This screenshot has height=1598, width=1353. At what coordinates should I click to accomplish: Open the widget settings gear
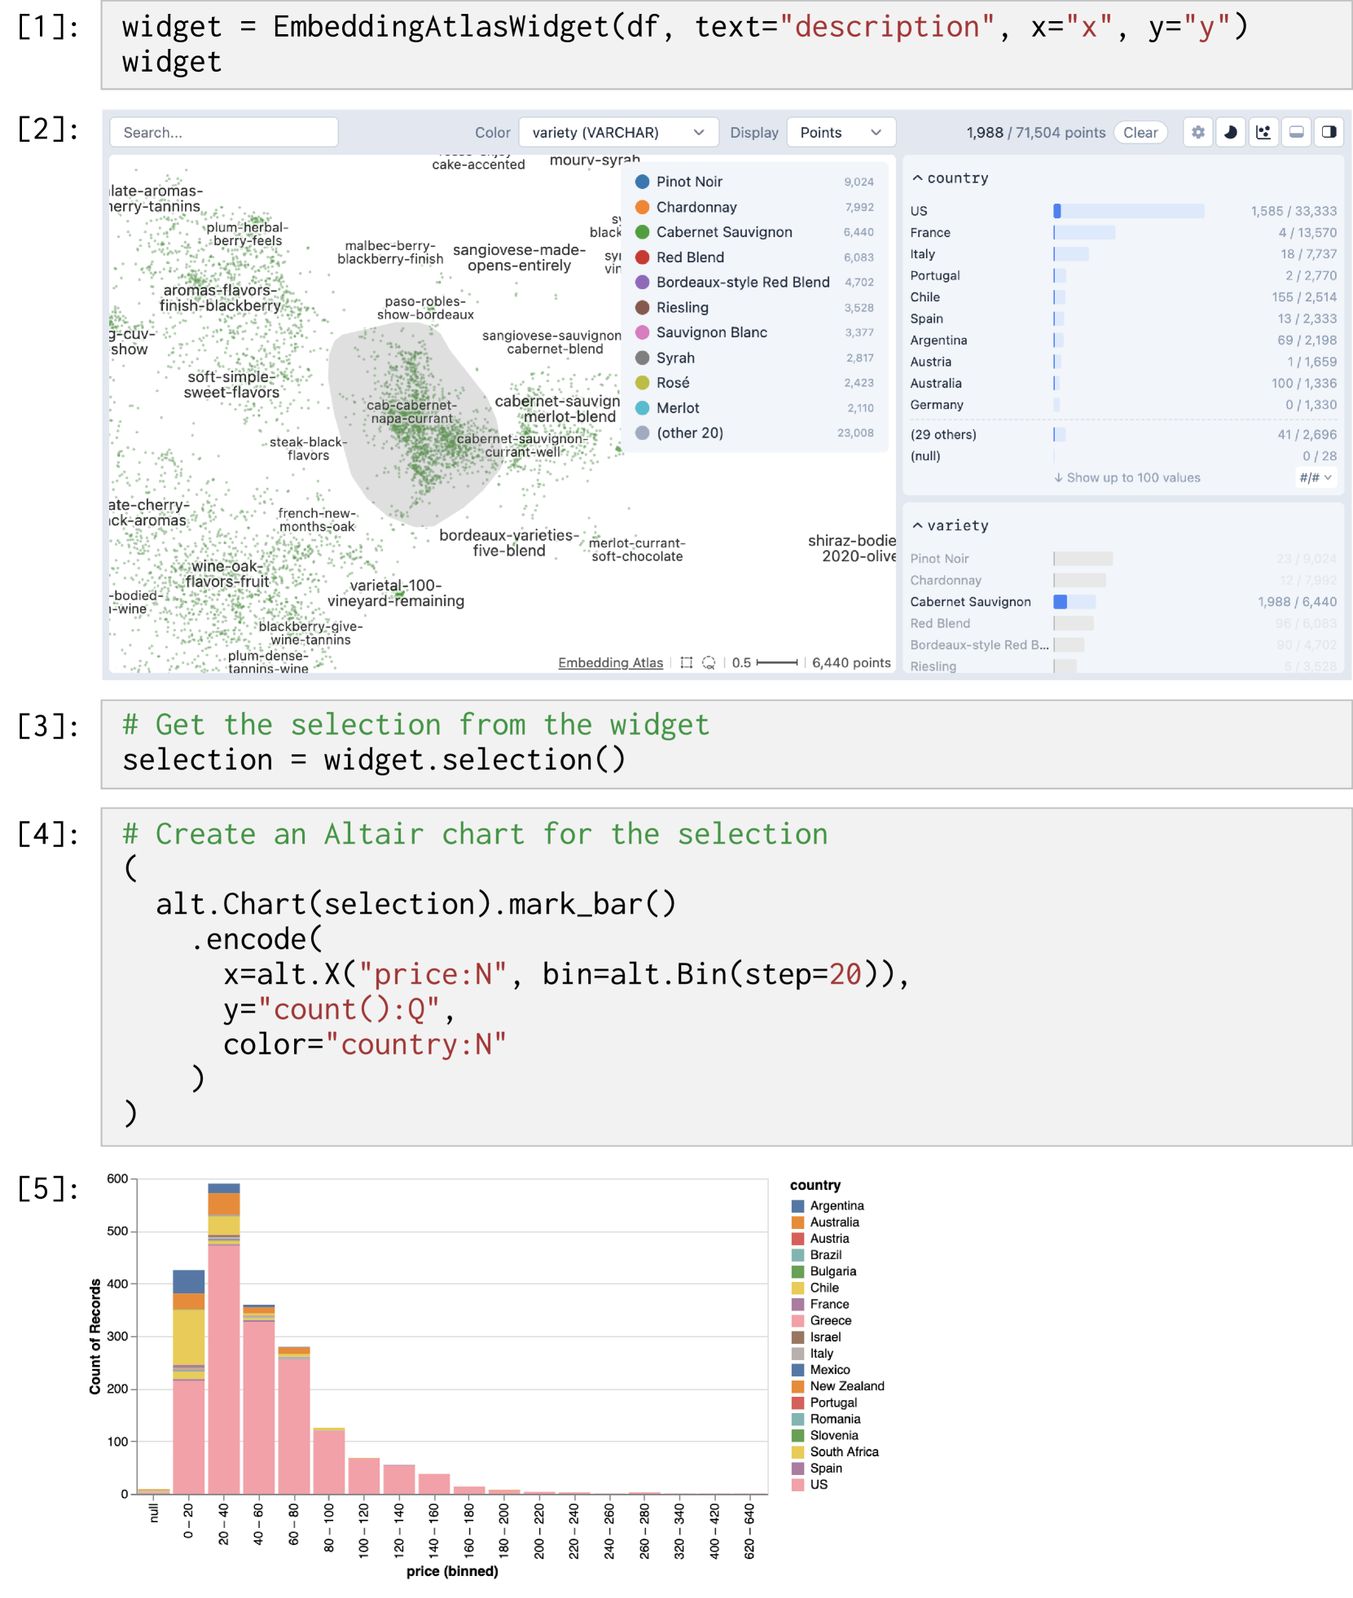(1197, 132)
